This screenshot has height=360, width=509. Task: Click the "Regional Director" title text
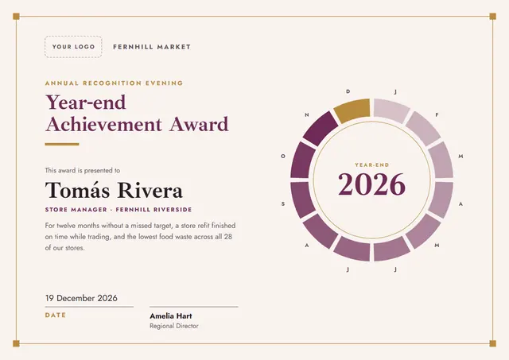point(174,326)
